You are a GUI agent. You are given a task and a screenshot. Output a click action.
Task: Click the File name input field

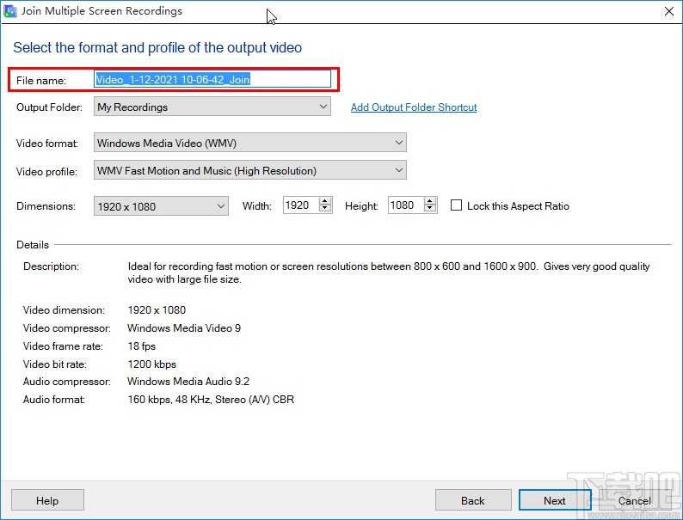point(212,80)
